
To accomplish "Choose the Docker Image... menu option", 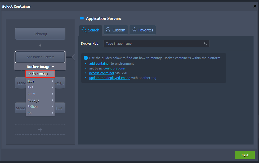I will [x=40, y=74].
